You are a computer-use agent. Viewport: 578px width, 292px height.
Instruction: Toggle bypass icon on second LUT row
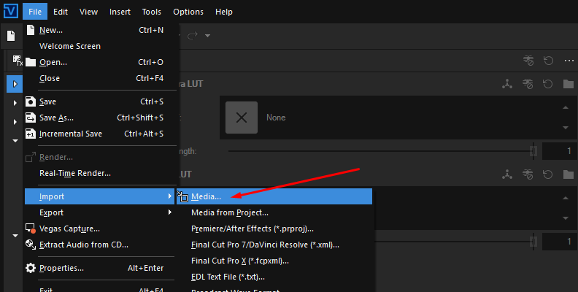[528, 174]
